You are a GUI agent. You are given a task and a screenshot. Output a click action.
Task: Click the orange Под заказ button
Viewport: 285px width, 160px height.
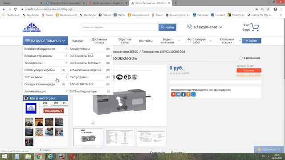[x=249, y=70]
